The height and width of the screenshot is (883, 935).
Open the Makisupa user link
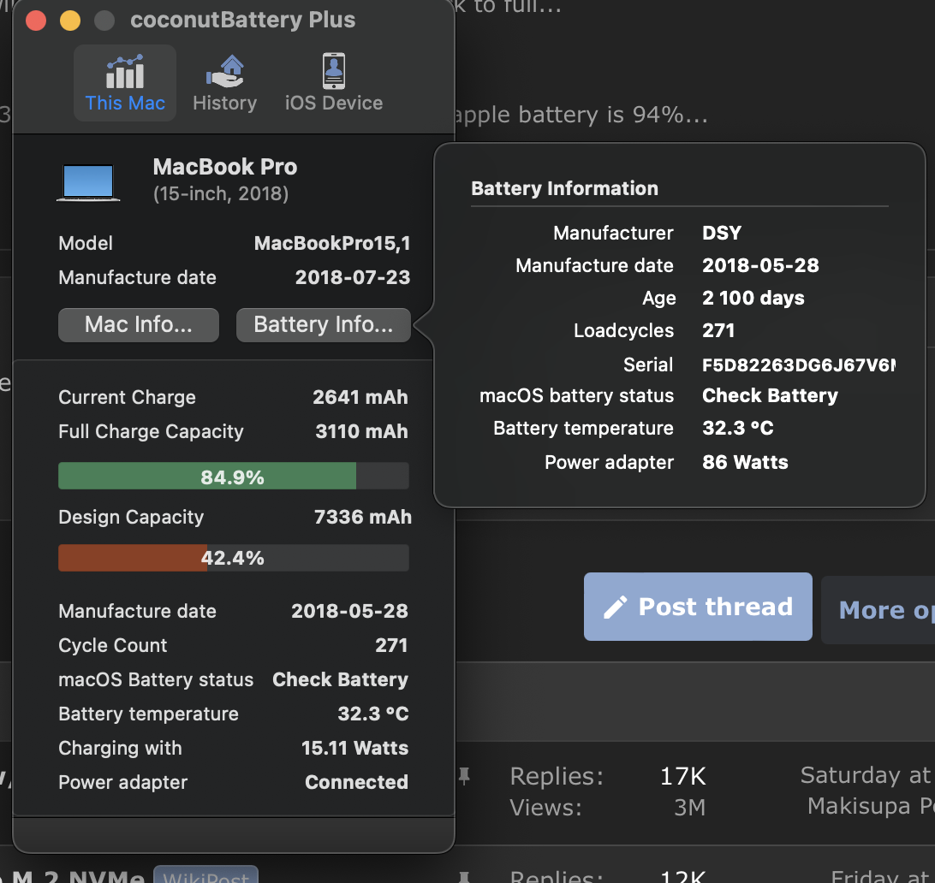tap(871, 805)
